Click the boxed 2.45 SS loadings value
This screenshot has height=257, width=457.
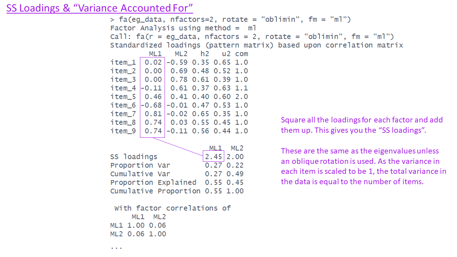(x=214, y=157)
